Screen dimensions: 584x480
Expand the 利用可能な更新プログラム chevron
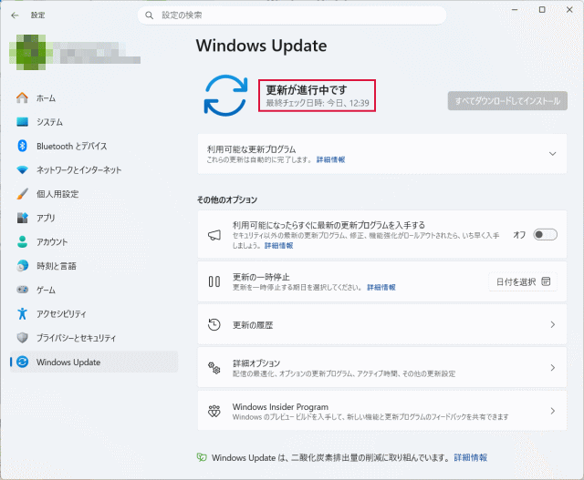point(553,154)
